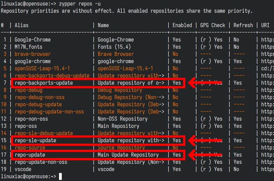The width and height of the screenshot is (274, 181).
Task: Click the alias 'repo-debug' in row 8
Action: (29, 90)
